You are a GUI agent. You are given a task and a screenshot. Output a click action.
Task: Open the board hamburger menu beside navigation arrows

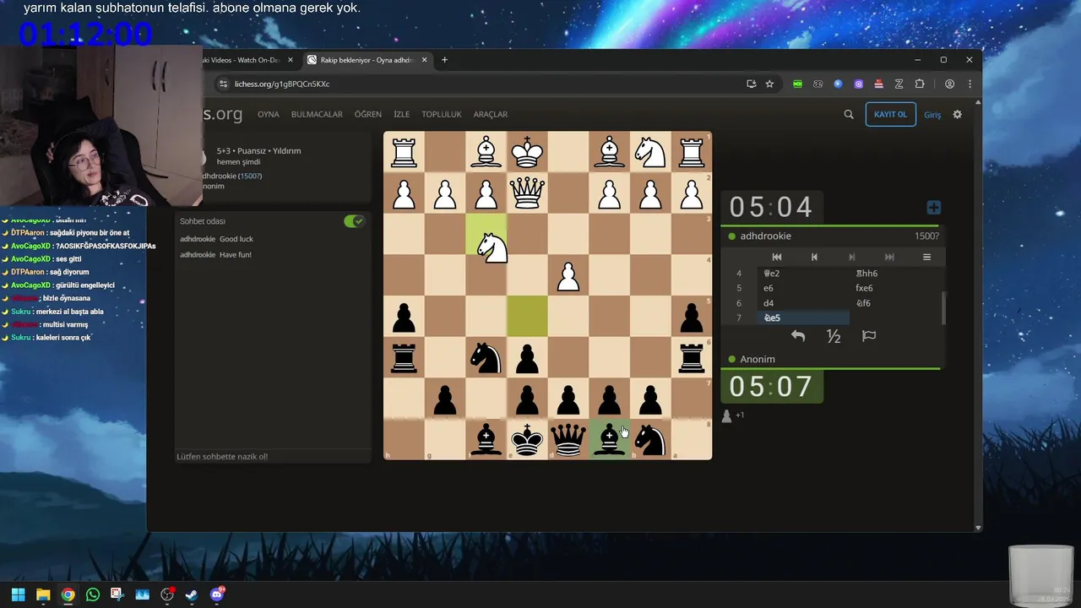[x=926, y=257]
